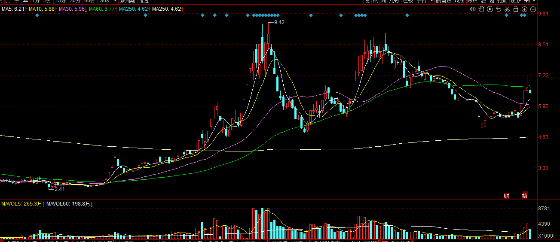Toggle the 均线 moving average lines

coord(459,2)
